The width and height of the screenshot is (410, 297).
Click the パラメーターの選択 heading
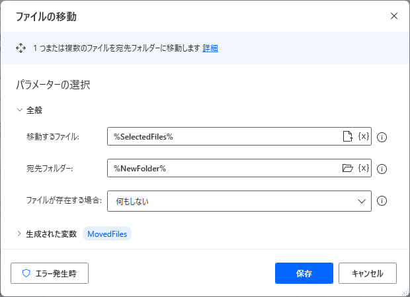tap(53, 85)
